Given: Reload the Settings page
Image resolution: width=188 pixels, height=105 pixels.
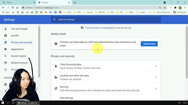Looking at the screenshot, I should [13, 8].
